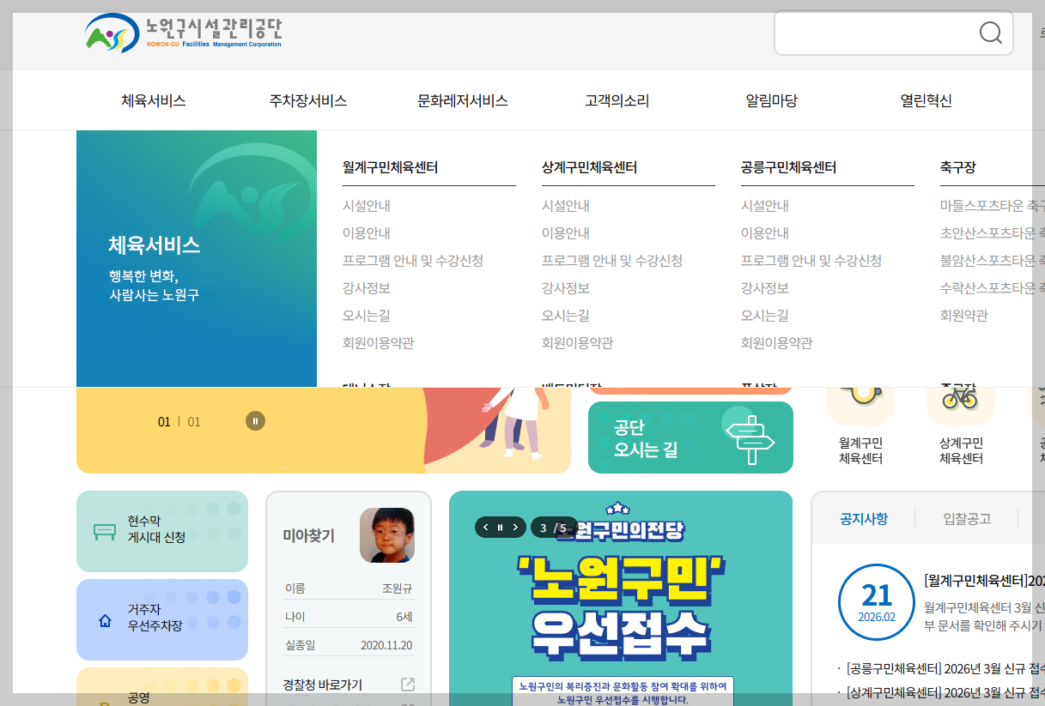Viewport: 1045px width, 706px height.
Task: Open 시설안내 under 월계구민체육센터
Action: pos(367,206)
